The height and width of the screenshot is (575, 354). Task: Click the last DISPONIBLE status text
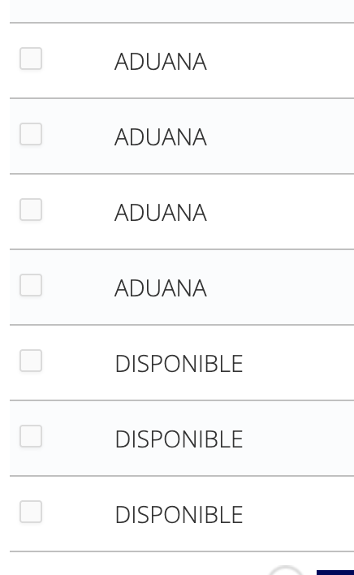179,515
